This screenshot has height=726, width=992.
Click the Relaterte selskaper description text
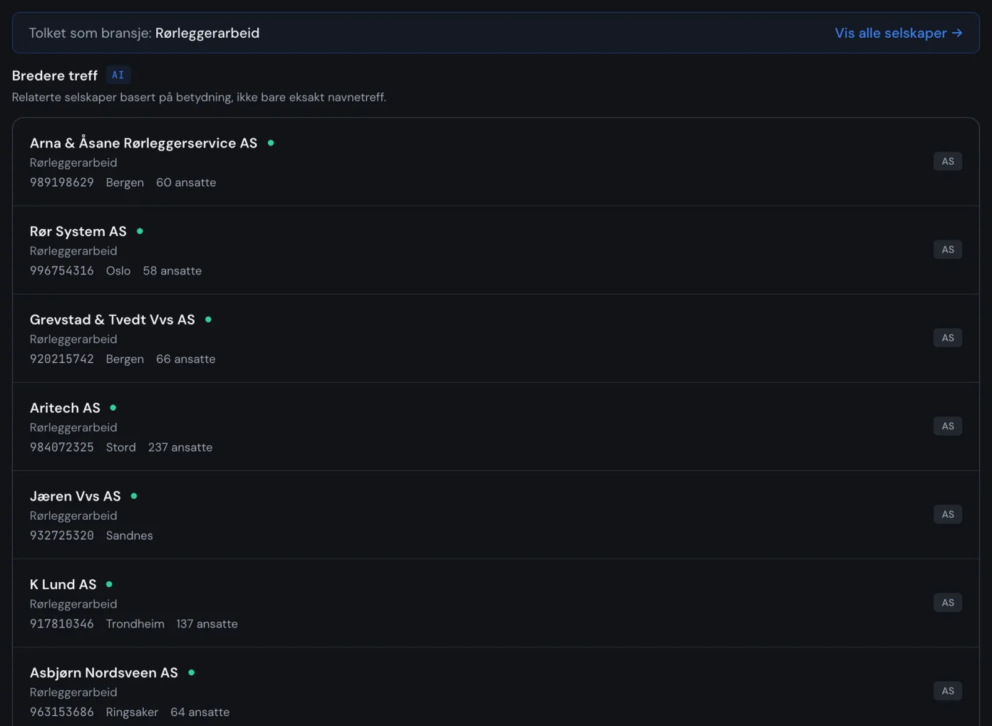[x=199, y=97]
